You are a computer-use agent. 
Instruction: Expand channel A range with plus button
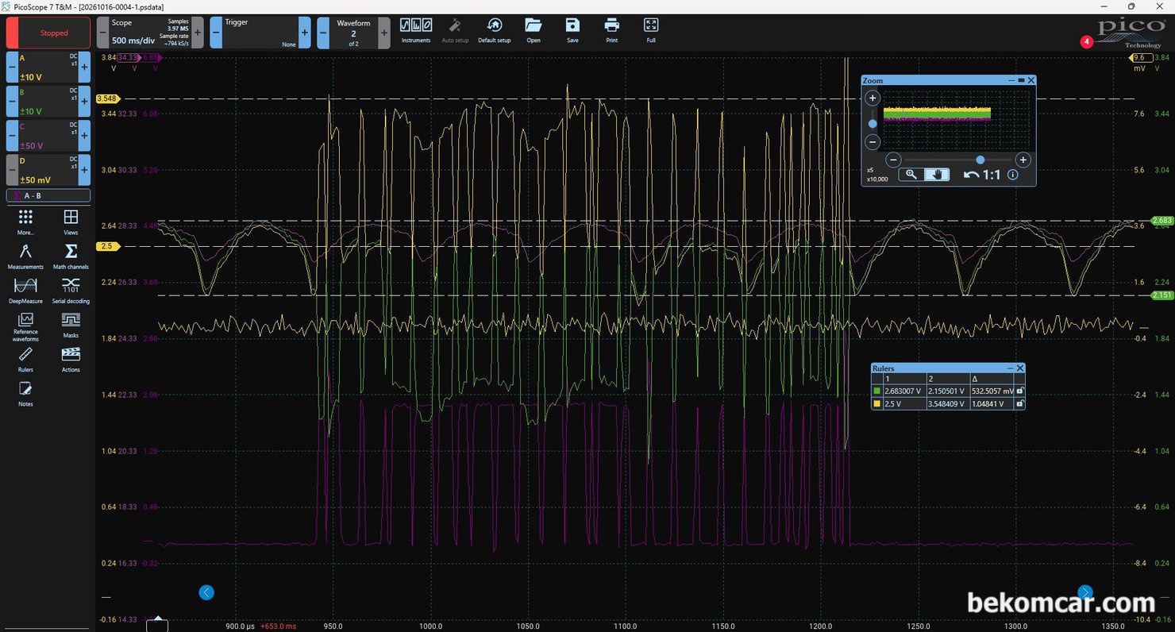85,67
